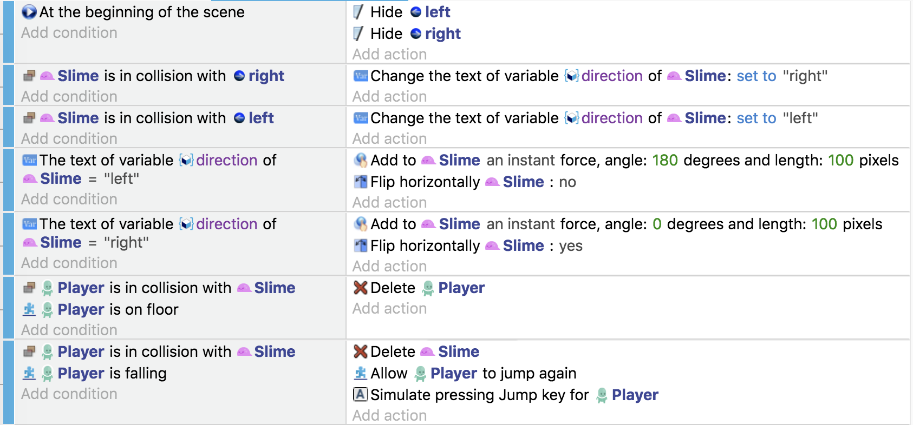This screenshot has height=425, width=913.
Task: Click the Allow Player to jump again icon
Action: (361, 373)
